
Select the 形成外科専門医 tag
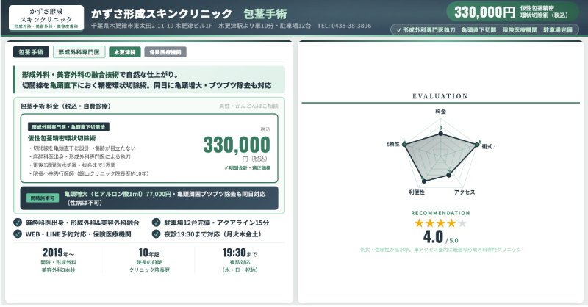pyautogui.click(x=78, y=52)
